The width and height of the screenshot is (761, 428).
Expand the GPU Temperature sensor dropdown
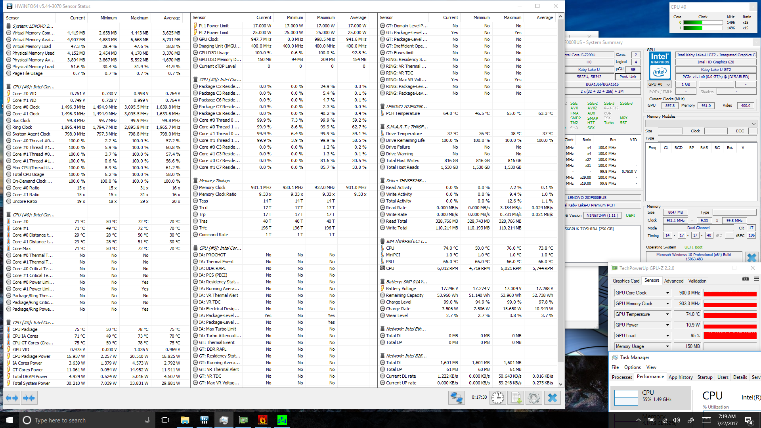point(667,314)
